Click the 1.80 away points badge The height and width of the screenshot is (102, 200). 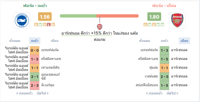[x=154, y=17]
